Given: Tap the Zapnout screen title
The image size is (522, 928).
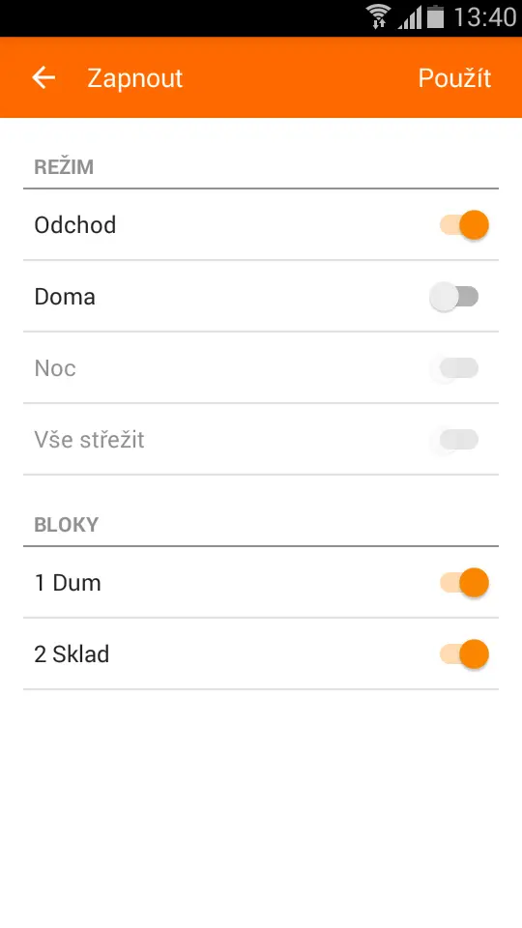Looking at the screenshot, I should point(135,78).
